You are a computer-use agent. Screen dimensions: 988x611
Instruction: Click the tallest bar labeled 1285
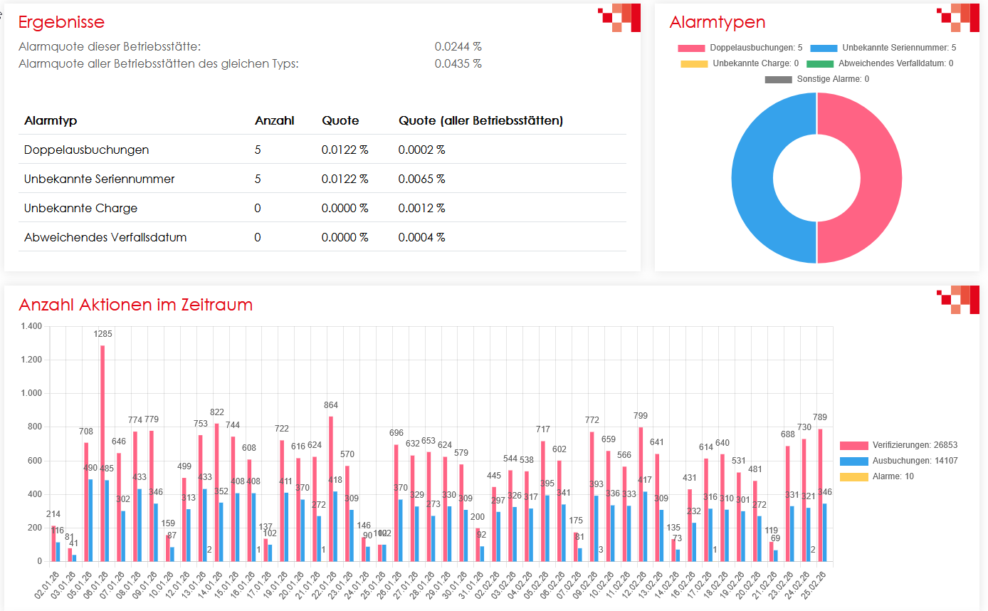coord(103,456)
